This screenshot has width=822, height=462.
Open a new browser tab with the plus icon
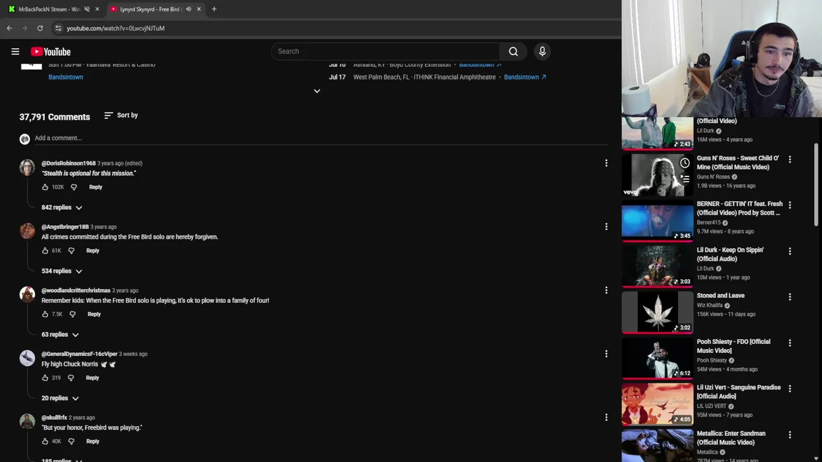[x=214, y=9]
